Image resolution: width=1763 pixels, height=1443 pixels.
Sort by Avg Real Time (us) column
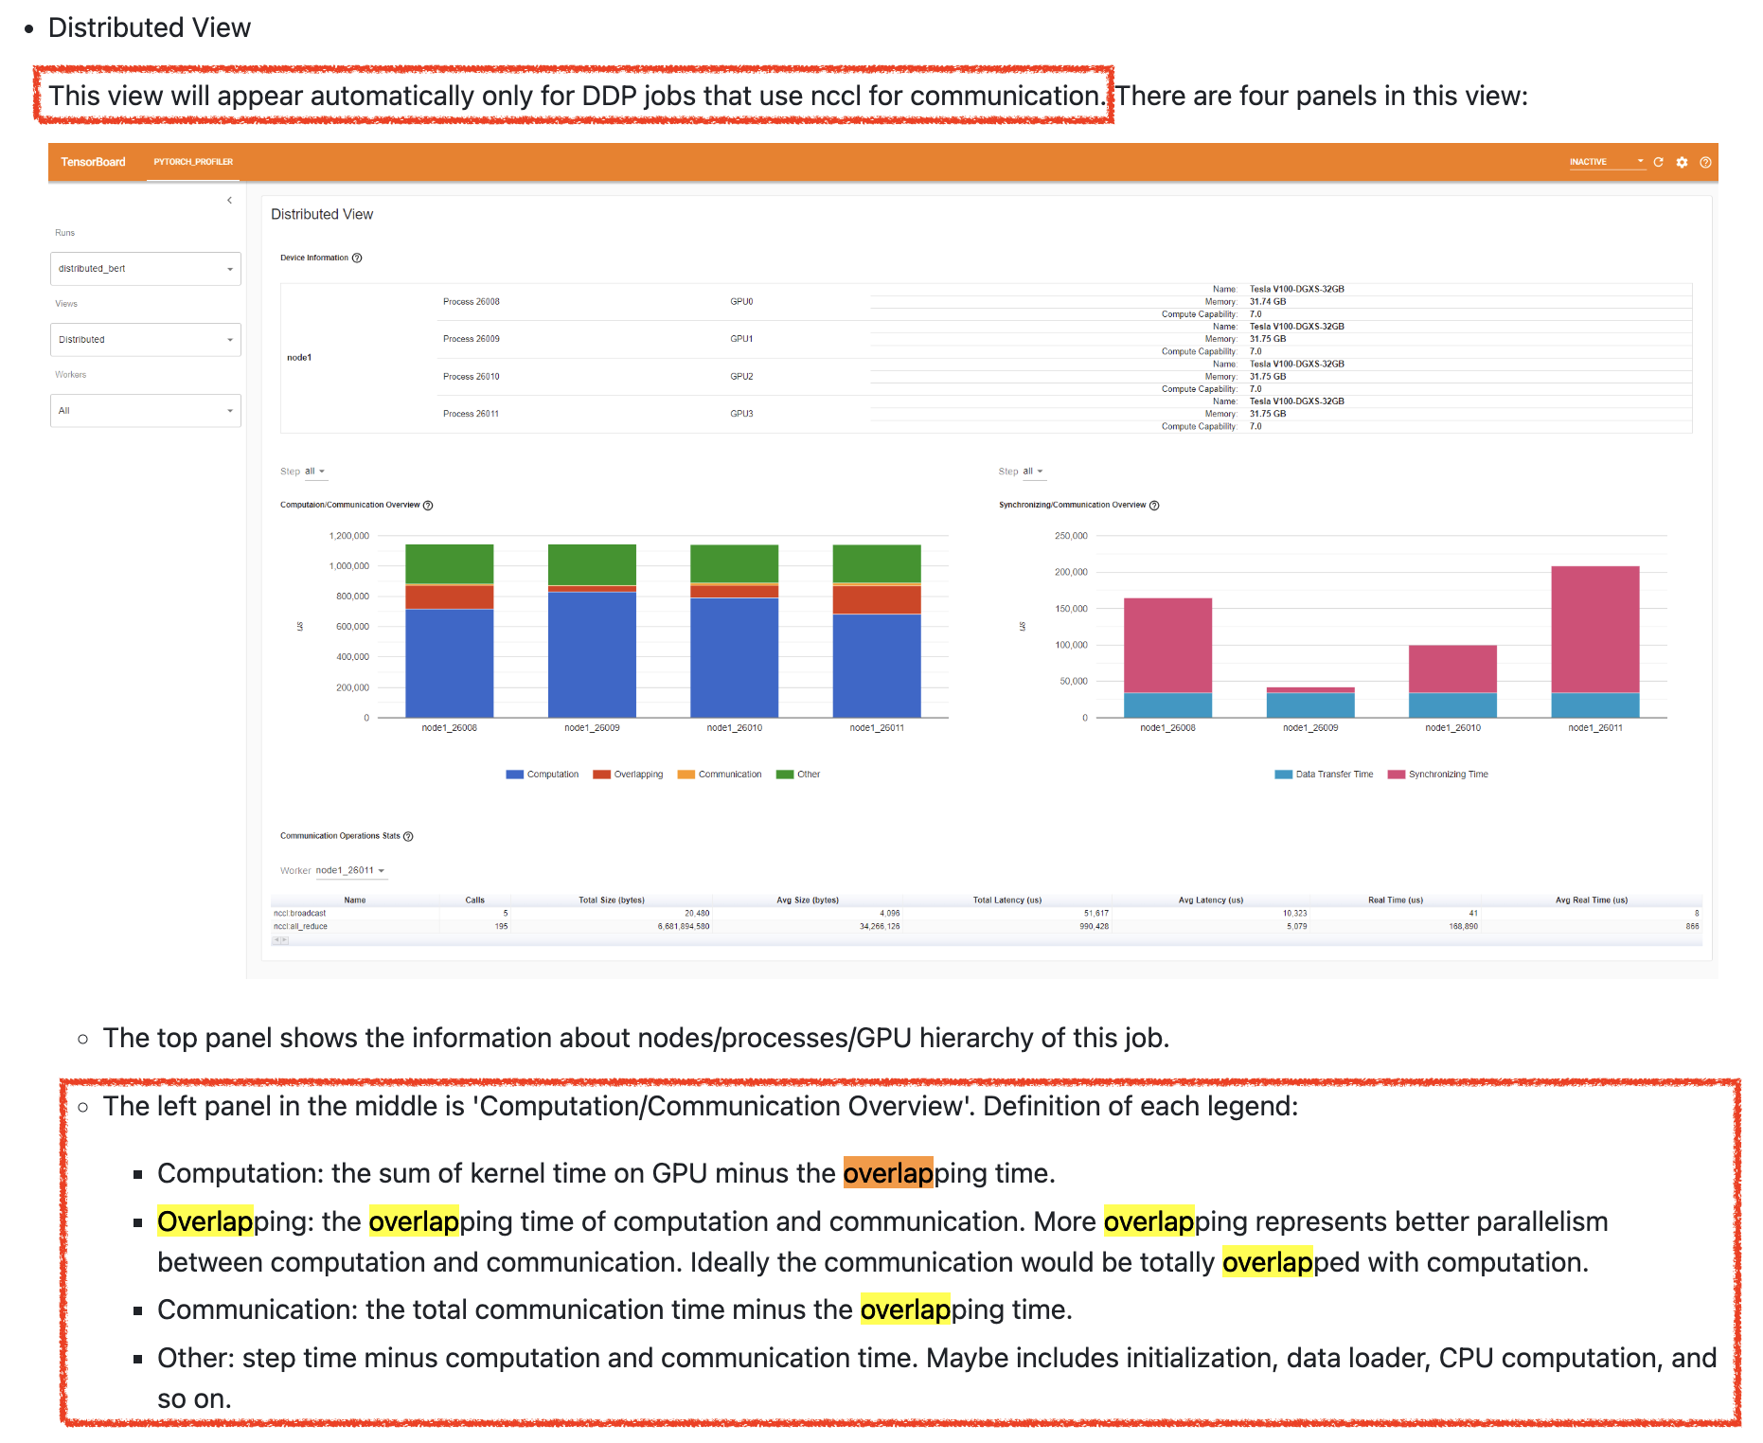[1592, 900]
